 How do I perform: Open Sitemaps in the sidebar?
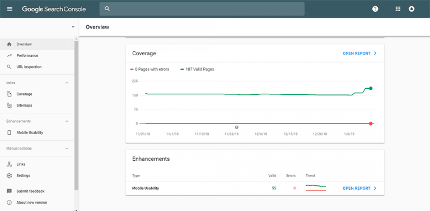[x=37, y=106]
